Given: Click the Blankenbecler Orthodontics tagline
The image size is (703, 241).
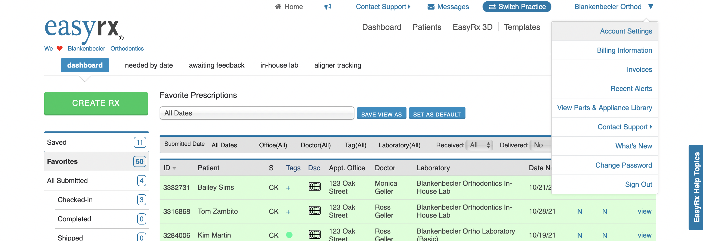Looking at the screenshot, I should pos(106,48).
